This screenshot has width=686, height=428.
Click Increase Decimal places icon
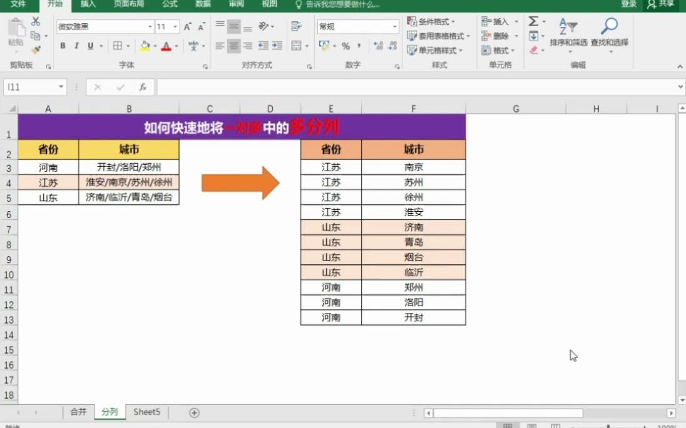click(x=377, y=44)
